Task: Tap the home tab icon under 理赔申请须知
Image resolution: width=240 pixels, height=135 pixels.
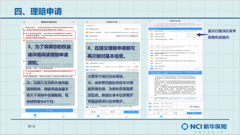Action: point(35,116)
